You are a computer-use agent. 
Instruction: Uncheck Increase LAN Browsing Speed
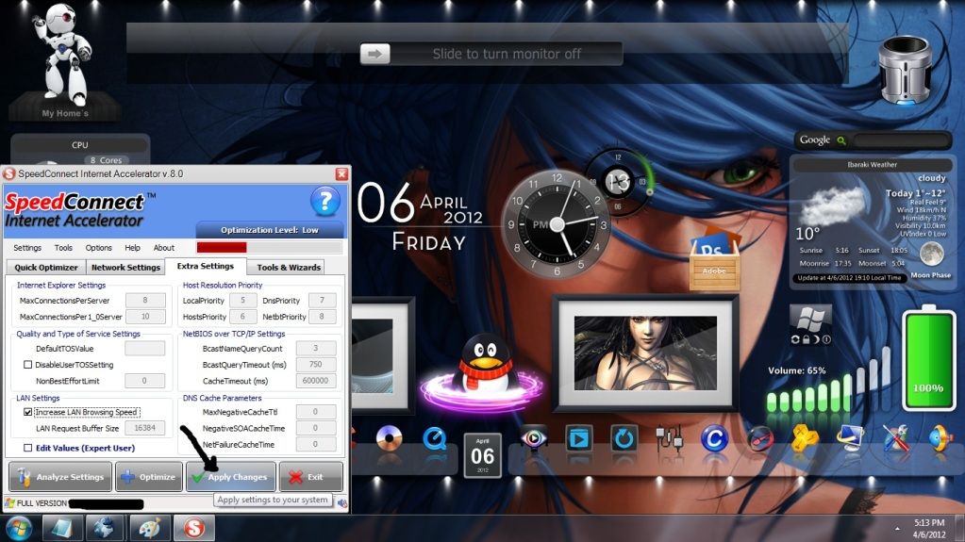tap(27, 412)
